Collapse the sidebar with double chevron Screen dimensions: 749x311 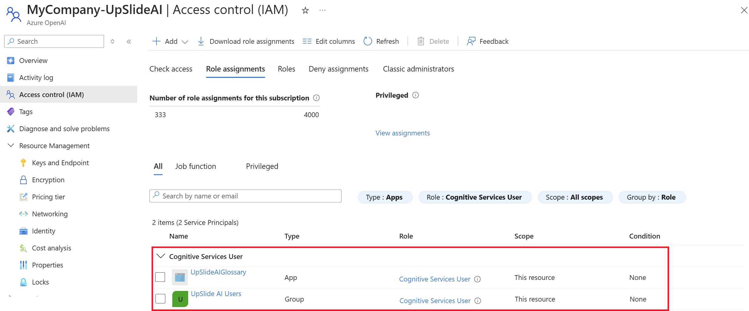[129, 41]
